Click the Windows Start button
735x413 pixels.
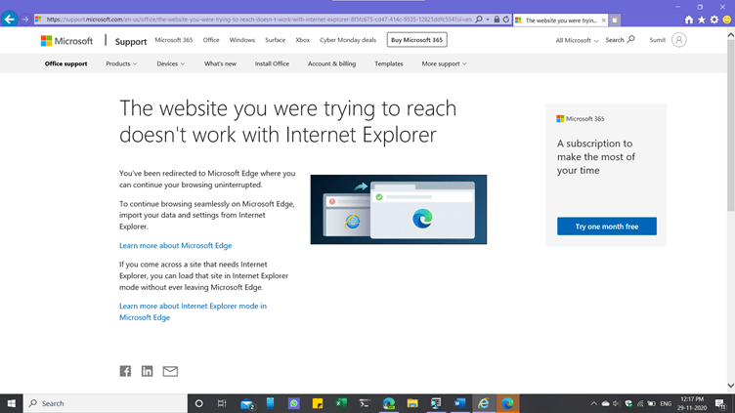click(x=12, y=403)
